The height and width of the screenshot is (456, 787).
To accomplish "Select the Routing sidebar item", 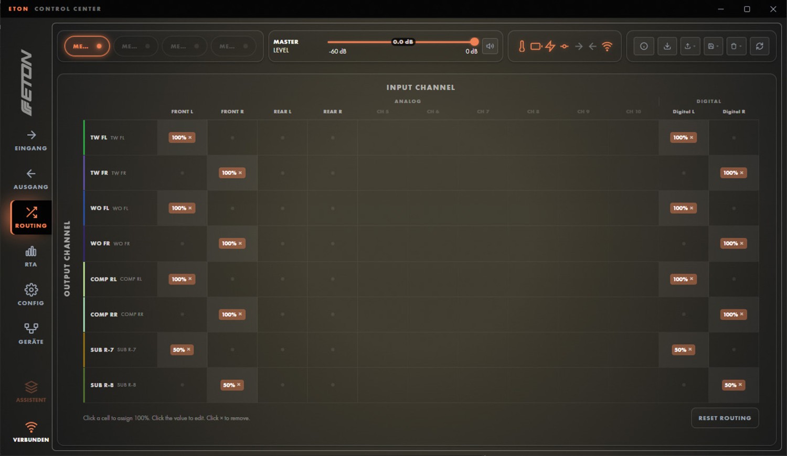I will 31,218.
